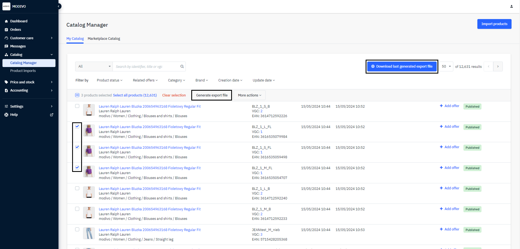Open the product title link for BLZ_1_S_B
The image size is (520, 249).
tap(150, 107)
